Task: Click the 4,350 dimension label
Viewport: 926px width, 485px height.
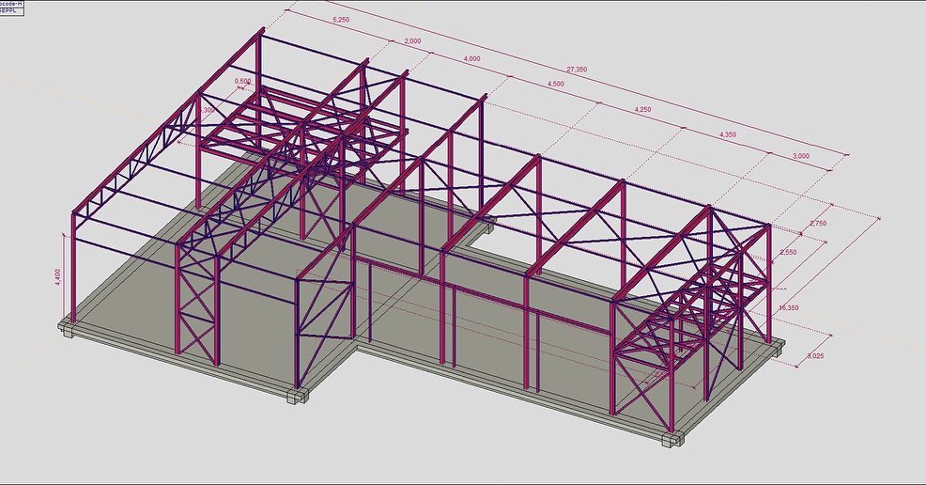Action: [x=728, y=135]
